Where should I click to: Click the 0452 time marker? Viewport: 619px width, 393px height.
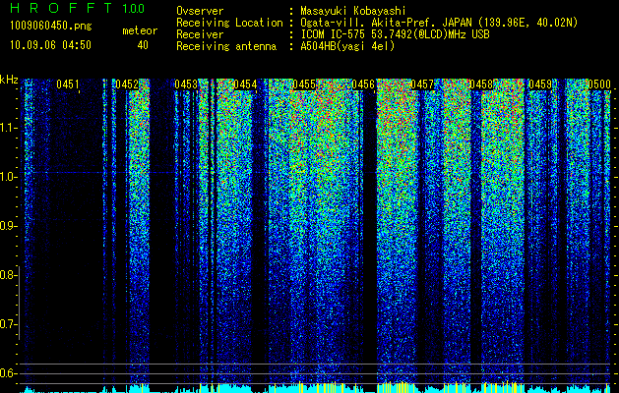[x=127, y=84]
